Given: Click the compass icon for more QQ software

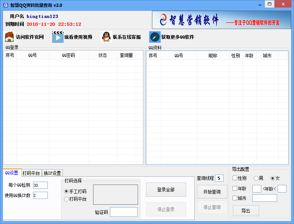Looking at the screenshot, I should tap(155, 37).
